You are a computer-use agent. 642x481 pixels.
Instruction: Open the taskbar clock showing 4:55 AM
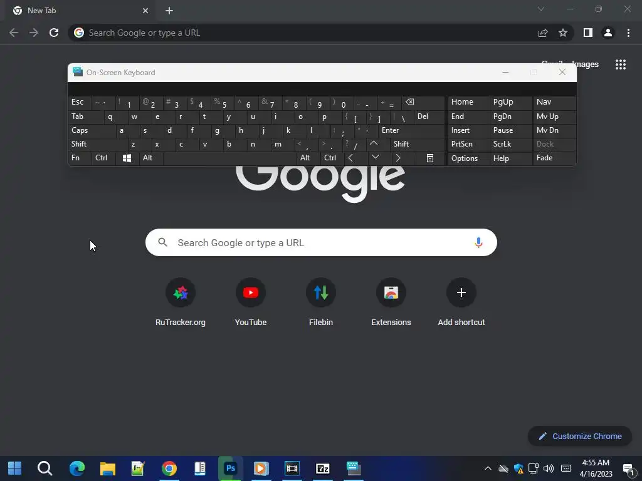(596, 468)
